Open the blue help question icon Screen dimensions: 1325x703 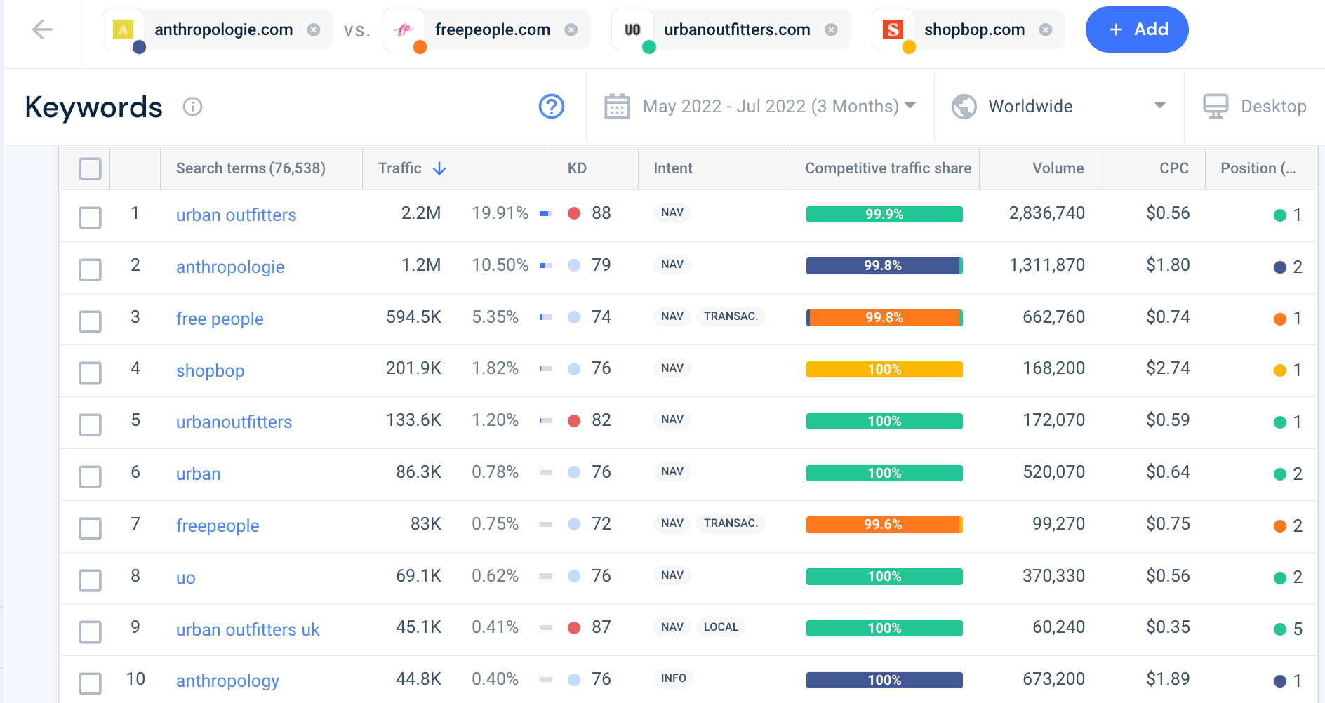pyautogui.click(x=552, y=107)
